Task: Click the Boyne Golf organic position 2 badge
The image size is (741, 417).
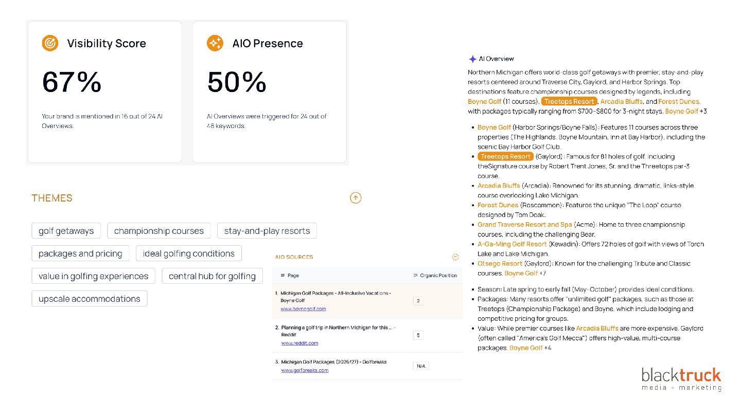Action: coord(418,301)
